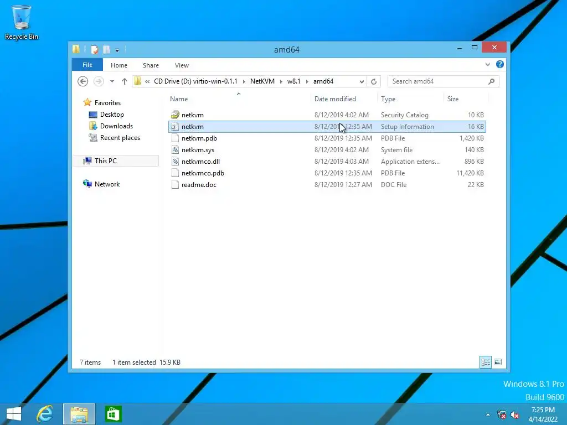Screen dimensions: 567x425
Task: Switch to Details view in status bar
Action: tap(486, 362)
